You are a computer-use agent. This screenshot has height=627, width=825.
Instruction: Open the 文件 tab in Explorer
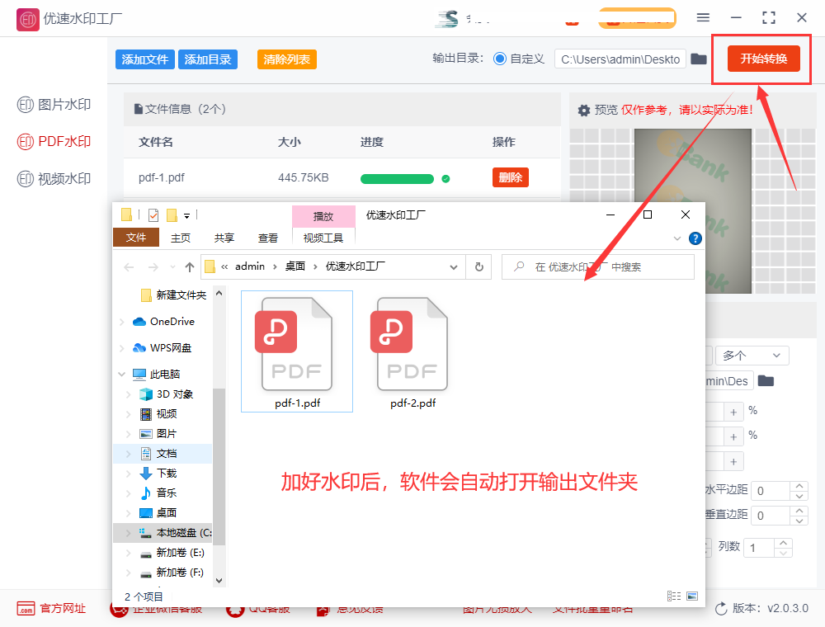(x=136, y=238)
